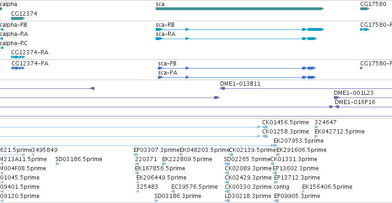
Task: Select the sca-PB protein label
Action: click(x=167, y=64)
